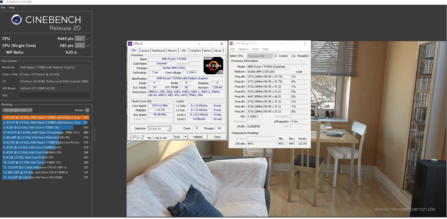Select ranking row 5 Intel Xeon Platinum 8168
The image size is (447, 219).
pos(46,137)
